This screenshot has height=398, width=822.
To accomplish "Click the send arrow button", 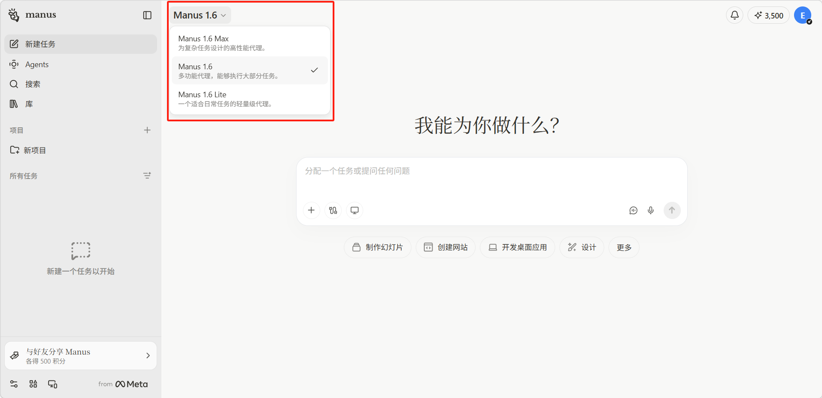I will 671,210.
